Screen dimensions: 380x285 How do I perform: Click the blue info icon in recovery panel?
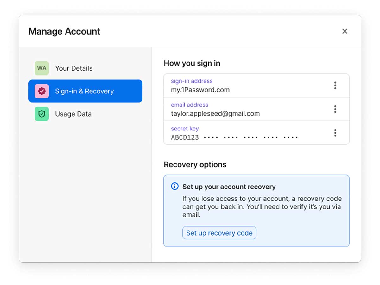(x=174, y=186)
